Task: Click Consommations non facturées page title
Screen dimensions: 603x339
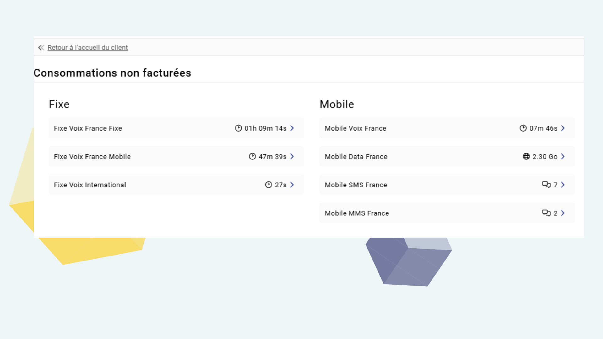Action: tap(112, 73)
